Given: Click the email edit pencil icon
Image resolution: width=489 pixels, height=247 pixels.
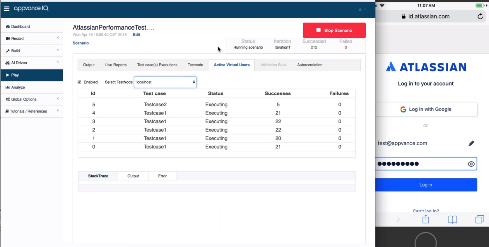Looking at the screenshot, I should tap(471, 143).
